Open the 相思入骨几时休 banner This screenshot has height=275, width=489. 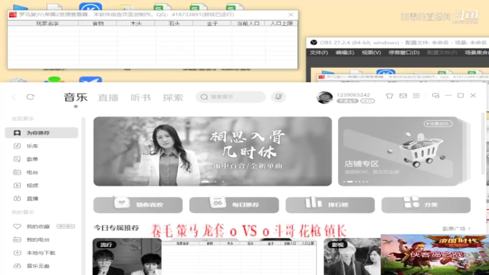click(213, 151)
